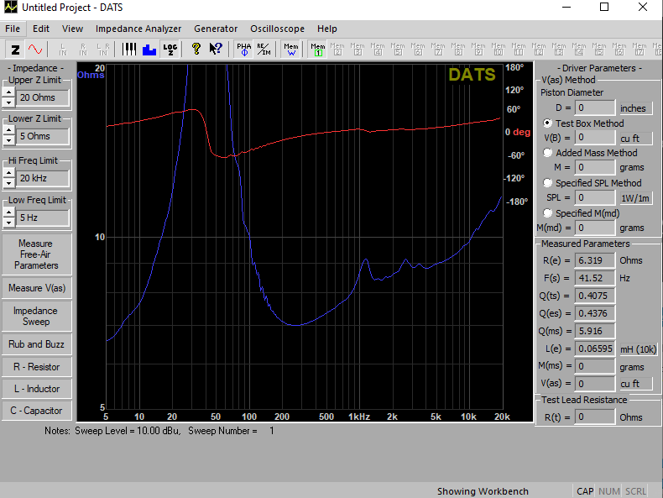Select memory slot Mem 10
The image size is (663, 498).
[499, 50]
